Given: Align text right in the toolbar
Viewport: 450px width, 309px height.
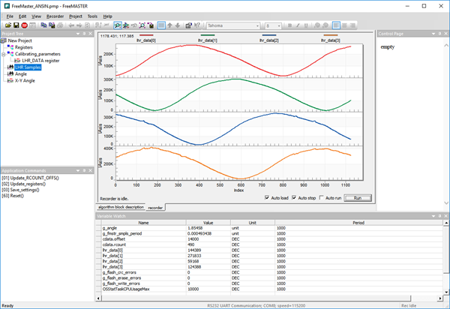Looking at the screenshot, I should (352, 25).
